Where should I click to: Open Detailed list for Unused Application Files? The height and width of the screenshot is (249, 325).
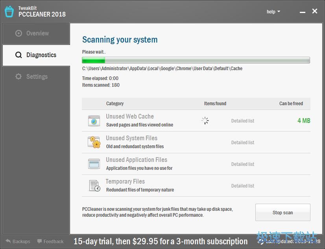[243, 164]
